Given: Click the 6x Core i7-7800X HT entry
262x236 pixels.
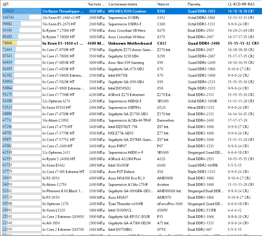Looking at the screenshot, I should (x=58, y=56).
